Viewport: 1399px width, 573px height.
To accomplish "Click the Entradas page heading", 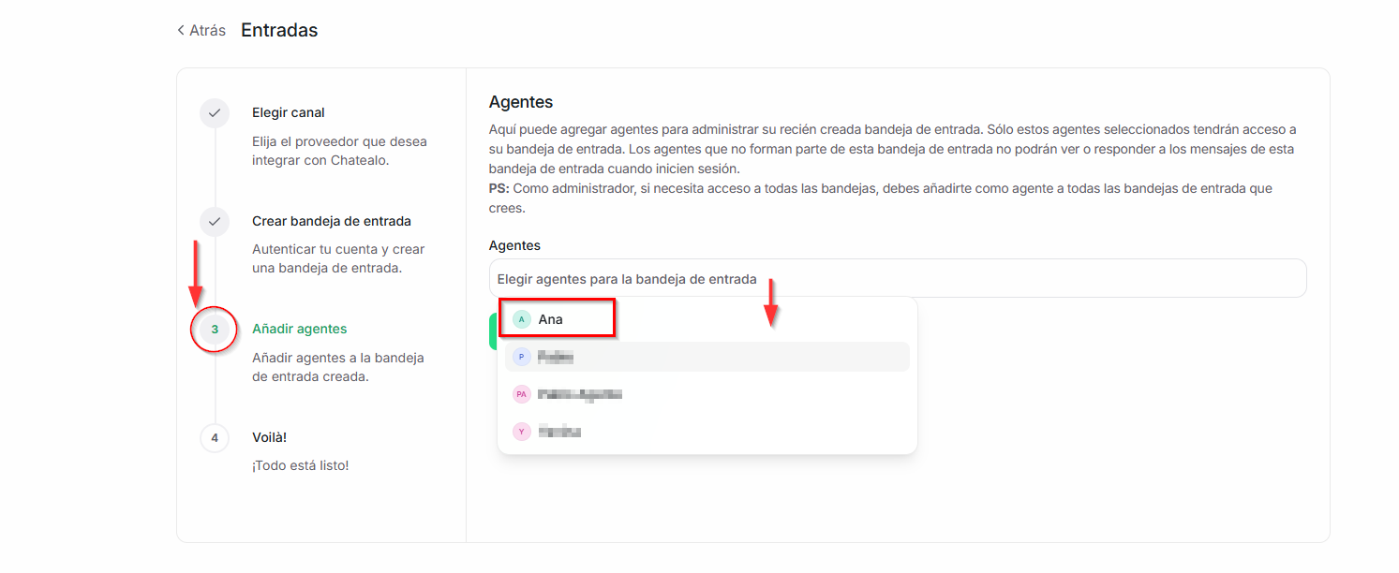I will coord(279,30).
